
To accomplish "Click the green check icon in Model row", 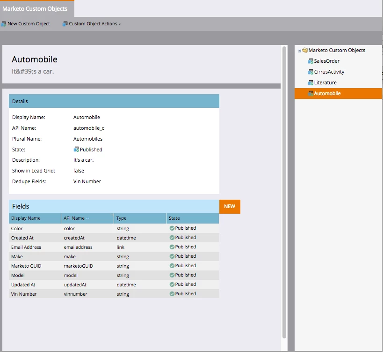I will pos(172,275).
